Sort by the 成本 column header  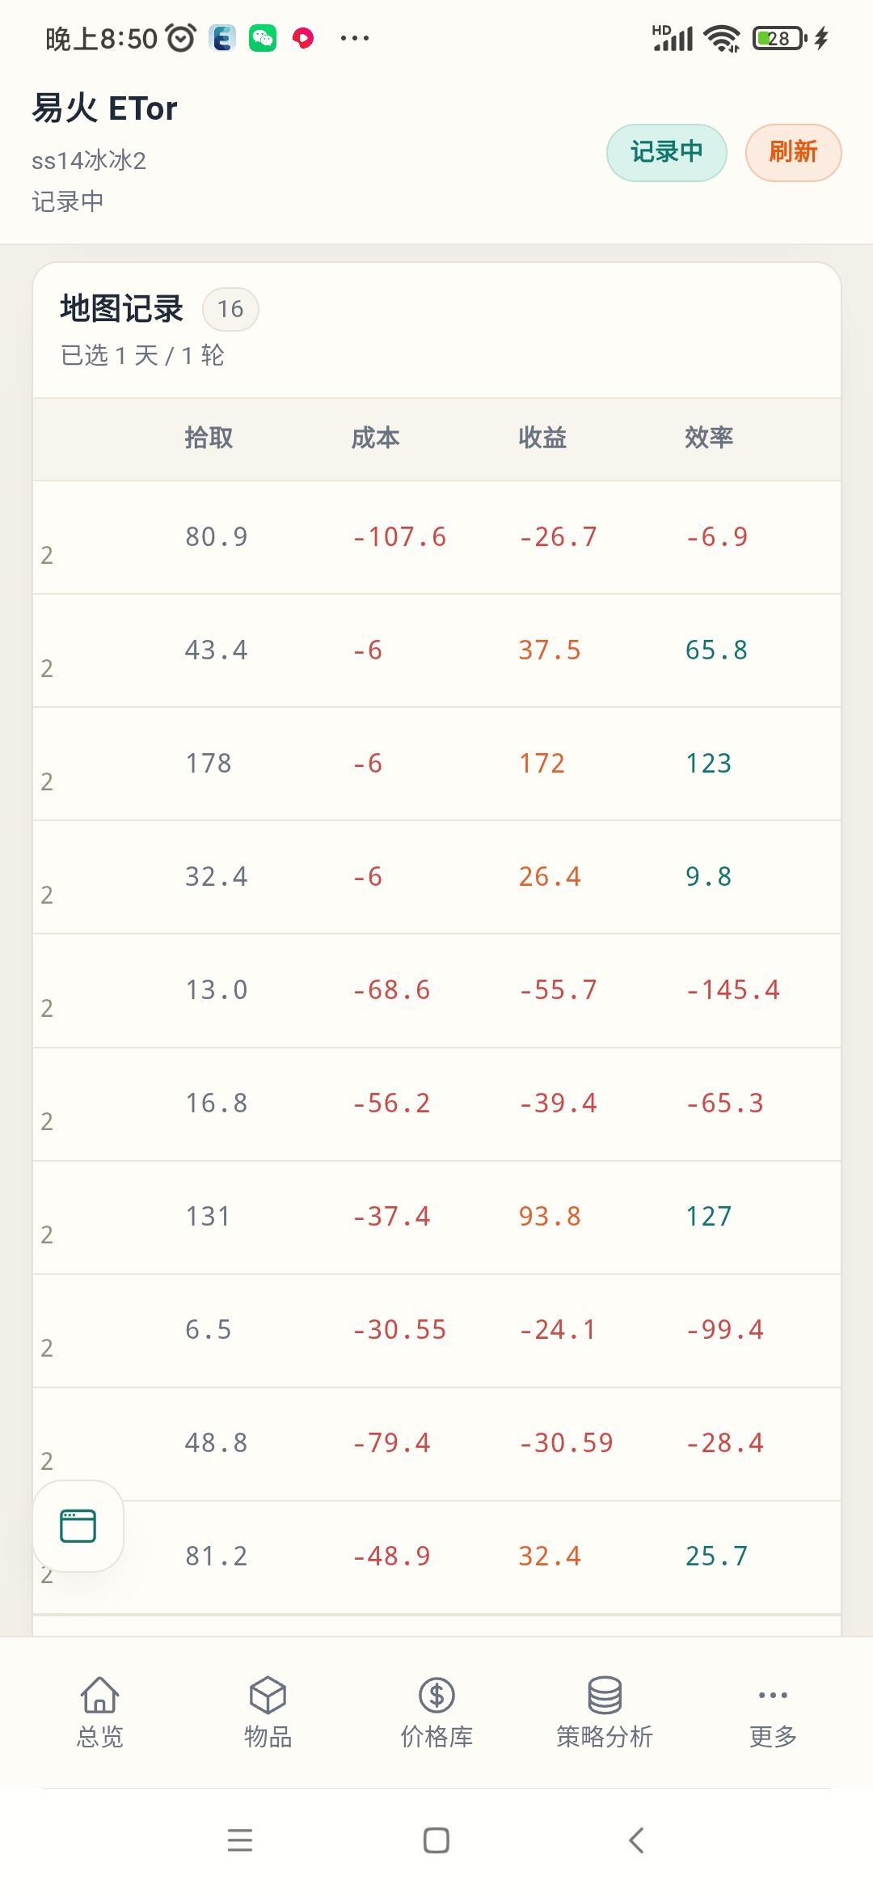pos(375,438)
